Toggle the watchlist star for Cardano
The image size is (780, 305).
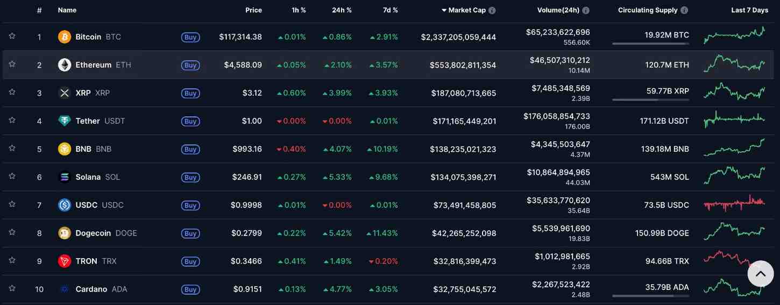pos(12,288)
